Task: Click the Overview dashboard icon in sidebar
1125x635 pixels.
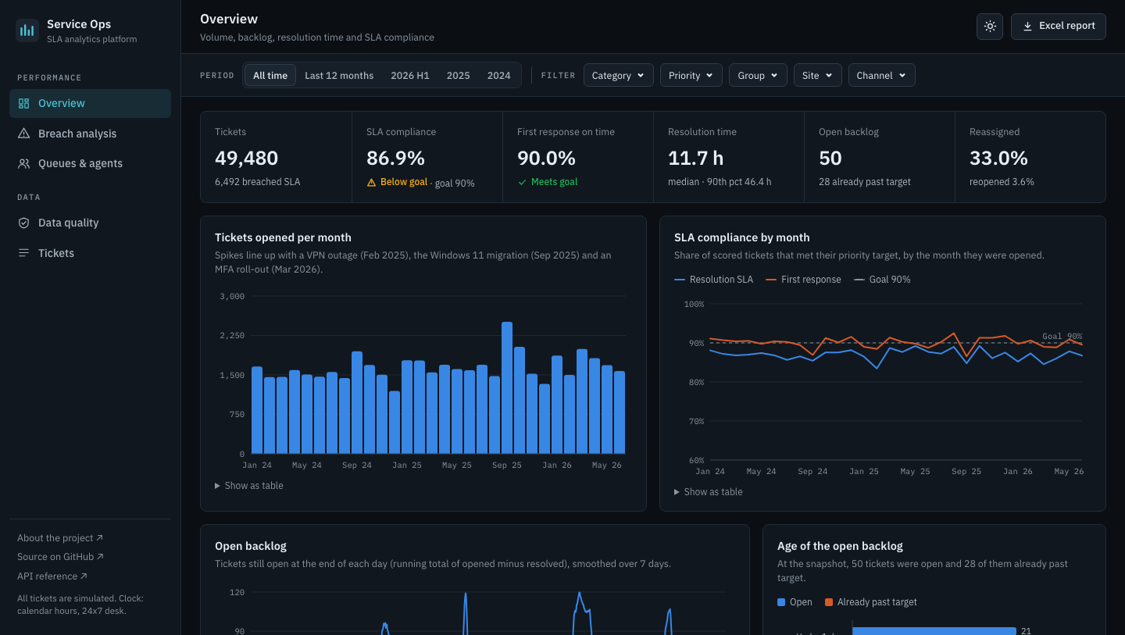Action: click(23, 103)
